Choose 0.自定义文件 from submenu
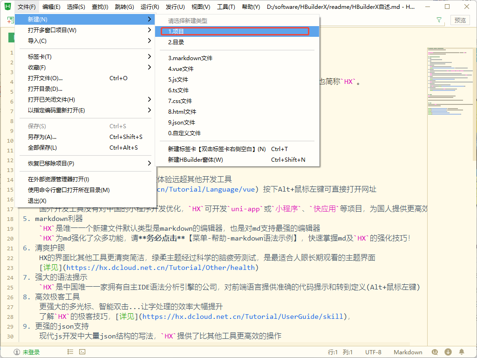Image resolution: width=477 pixels, height=358 pixels. (x=237, y=133)
